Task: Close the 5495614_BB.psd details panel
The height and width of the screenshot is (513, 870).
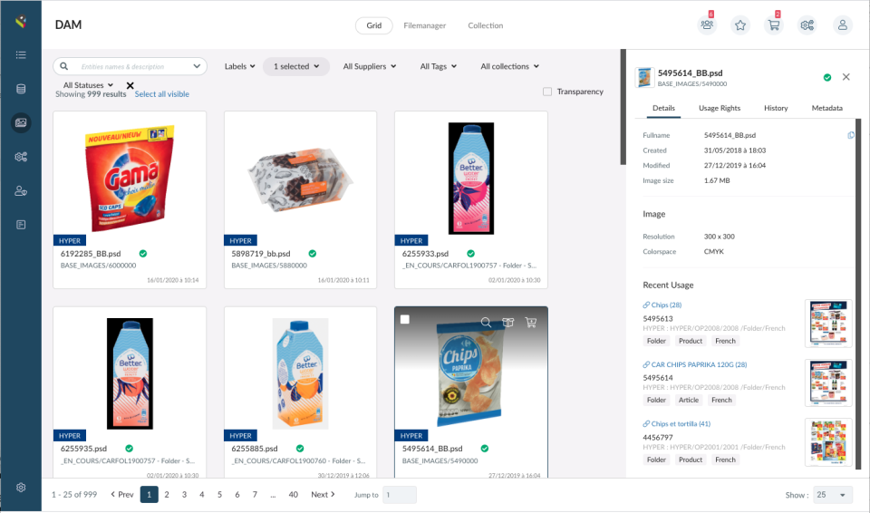Action: point(846,77)
